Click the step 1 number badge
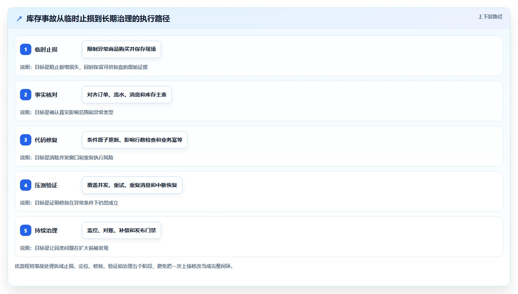Screen dimensions: 518x294 pos(26,49)
